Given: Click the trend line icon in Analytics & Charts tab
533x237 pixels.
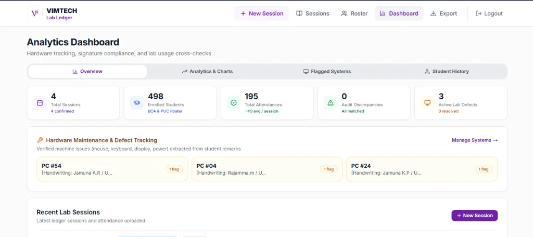Looking at the screenshot, I should [x=185, y=71].
